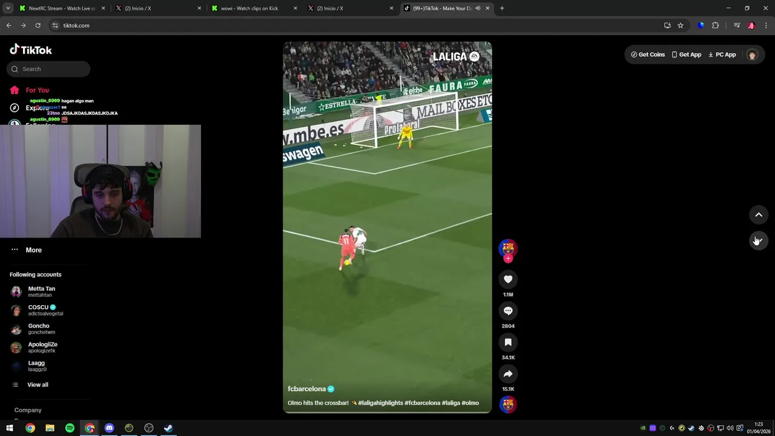Open the Explore compass icon
The height and width of the screenshot is (436, 775).
click(15, 108)
